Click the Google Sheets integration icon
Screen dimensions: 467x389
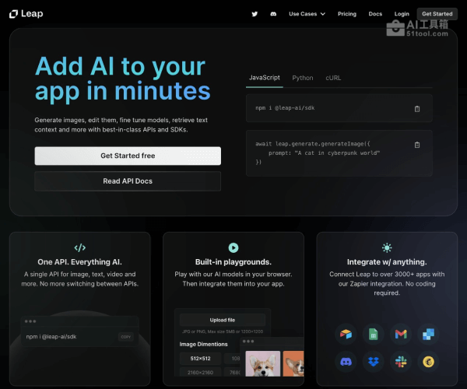click(x=373, y=334)
